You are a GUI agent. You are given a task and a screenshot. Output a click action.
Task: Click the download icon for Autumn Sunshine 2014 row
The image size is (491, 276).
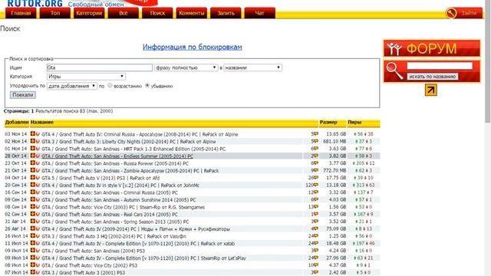(x=32, y=199)
